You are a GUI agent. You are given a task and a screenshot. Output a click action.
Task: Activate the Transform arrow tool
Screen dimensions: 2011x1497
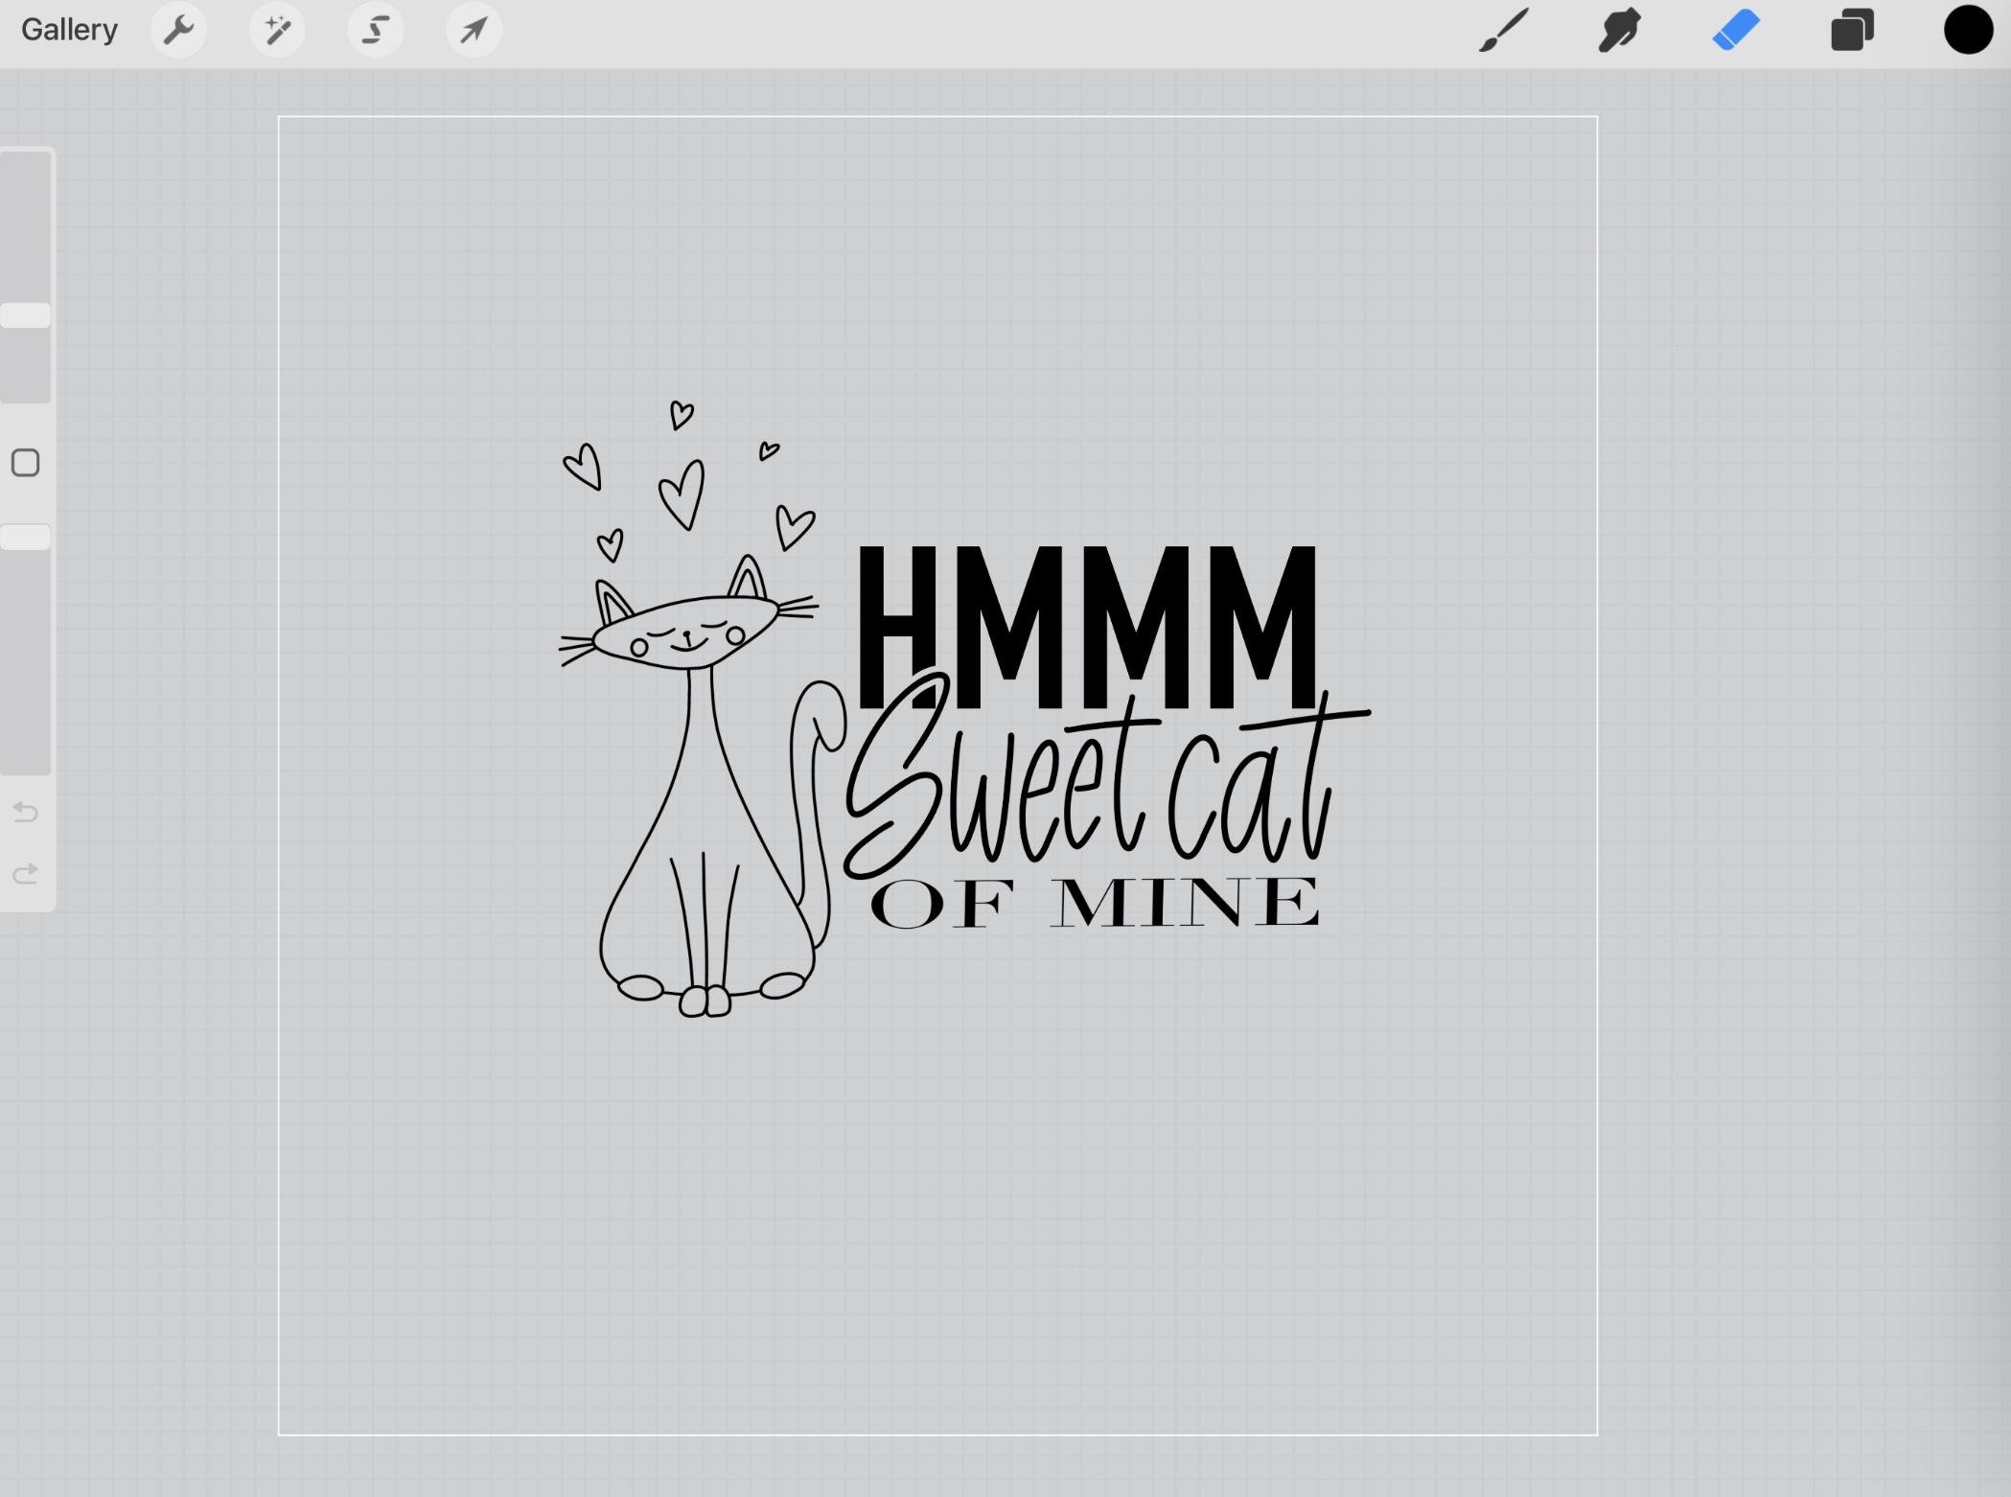[x=474, y=30]
